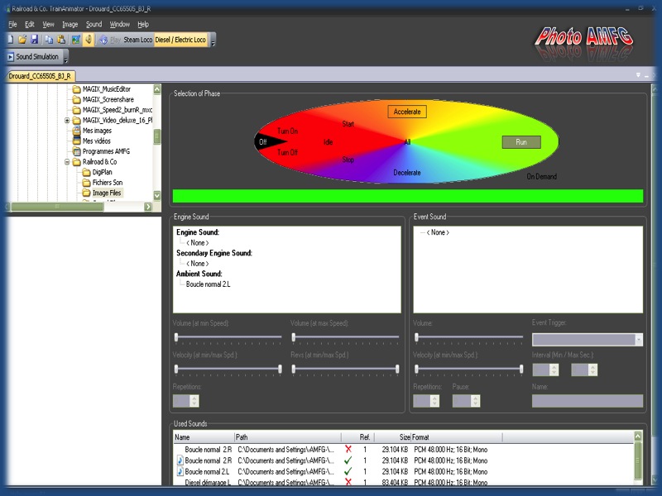Select the MAGIX_Speed2_burnR_mxc folder
This screenshot has width=662, height=496.
pyautogui.click(x=118, y=110)
